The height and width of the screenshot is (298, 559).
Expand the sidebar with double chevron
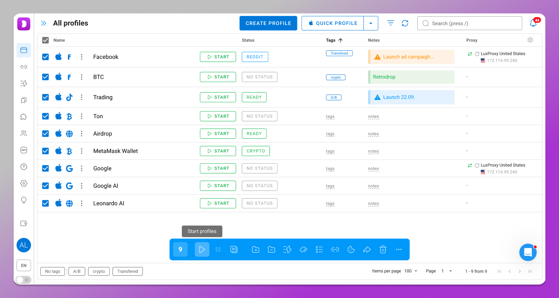click(x=44, y=23)
